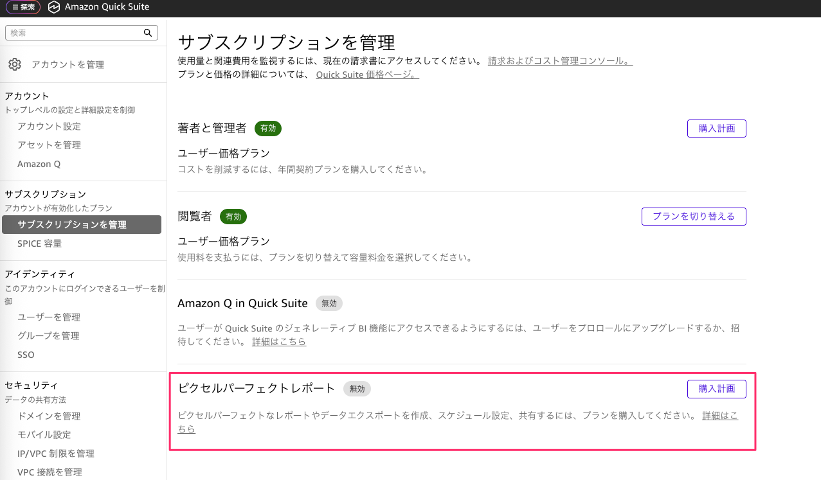The image size is (821, 480).
Task: Open アカウント設定 in the sidebar
Action: (49, 126)
